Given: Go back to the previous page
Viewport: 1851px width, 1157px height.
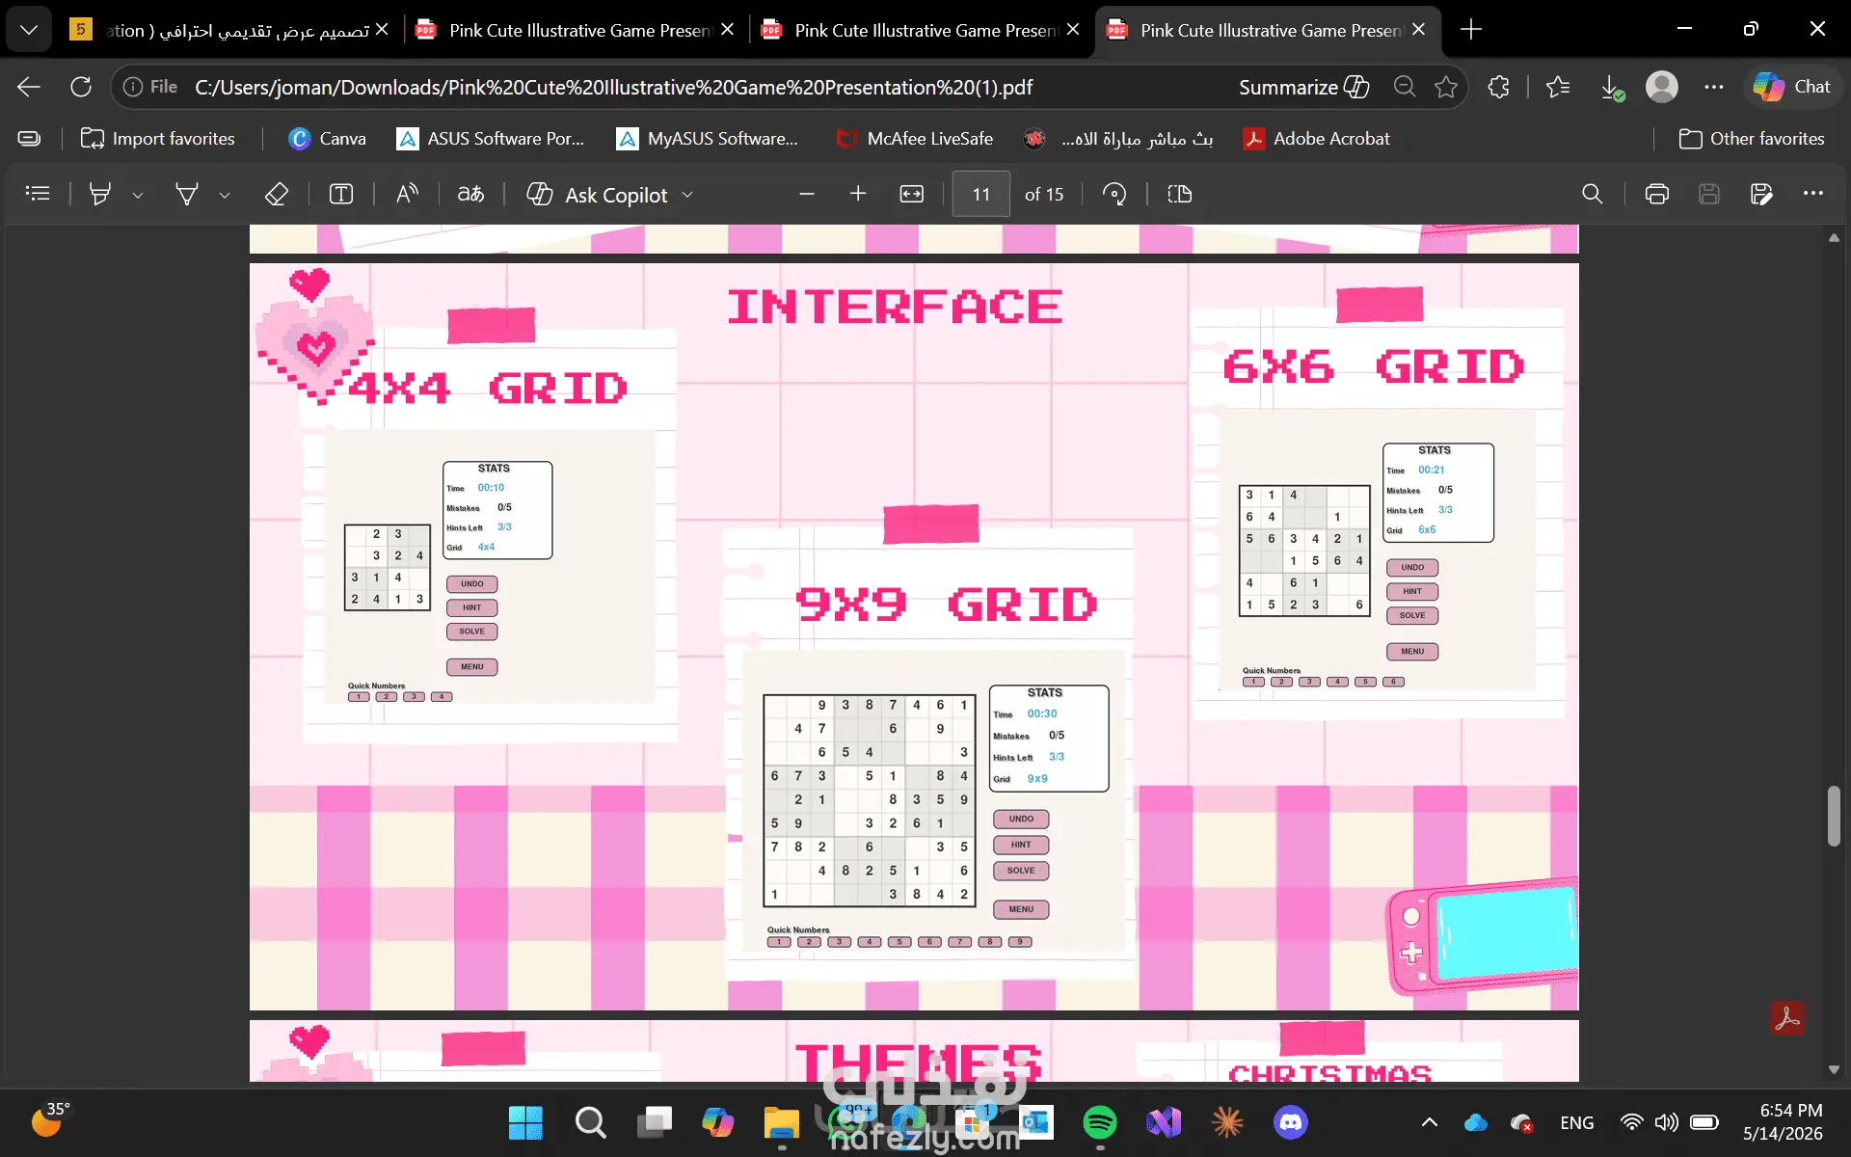Looking at the screenshot, I should point(29,87).
